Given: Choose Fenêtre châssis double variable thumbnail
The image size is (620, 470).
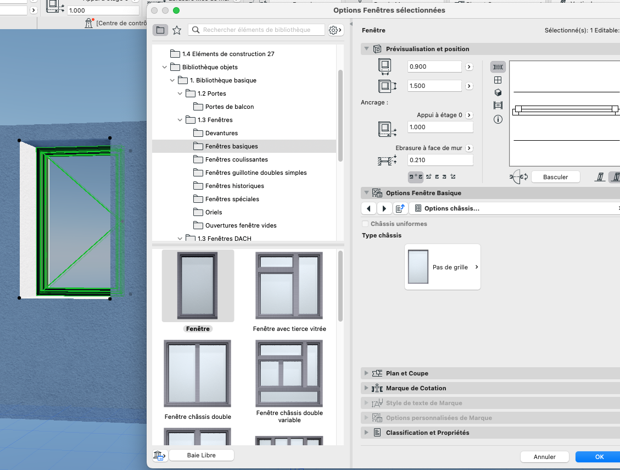Looking at the screenshot, I should pos(289,373).
